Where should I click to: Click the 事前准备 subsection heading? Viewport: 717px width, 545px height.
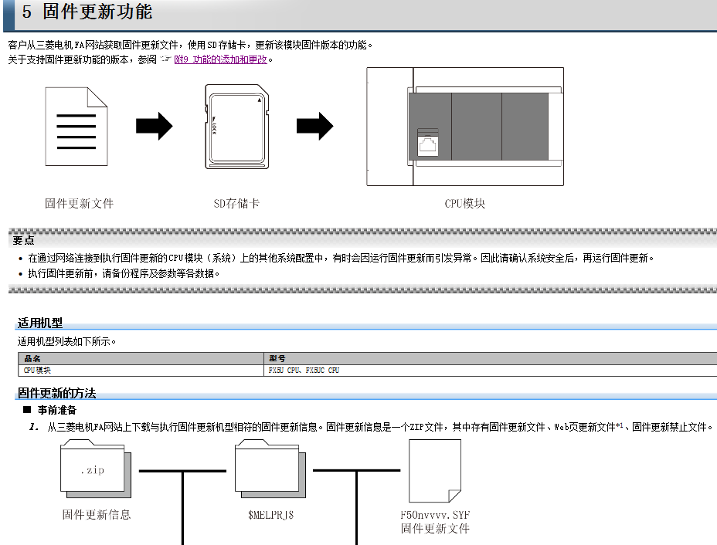coord(57,410)
